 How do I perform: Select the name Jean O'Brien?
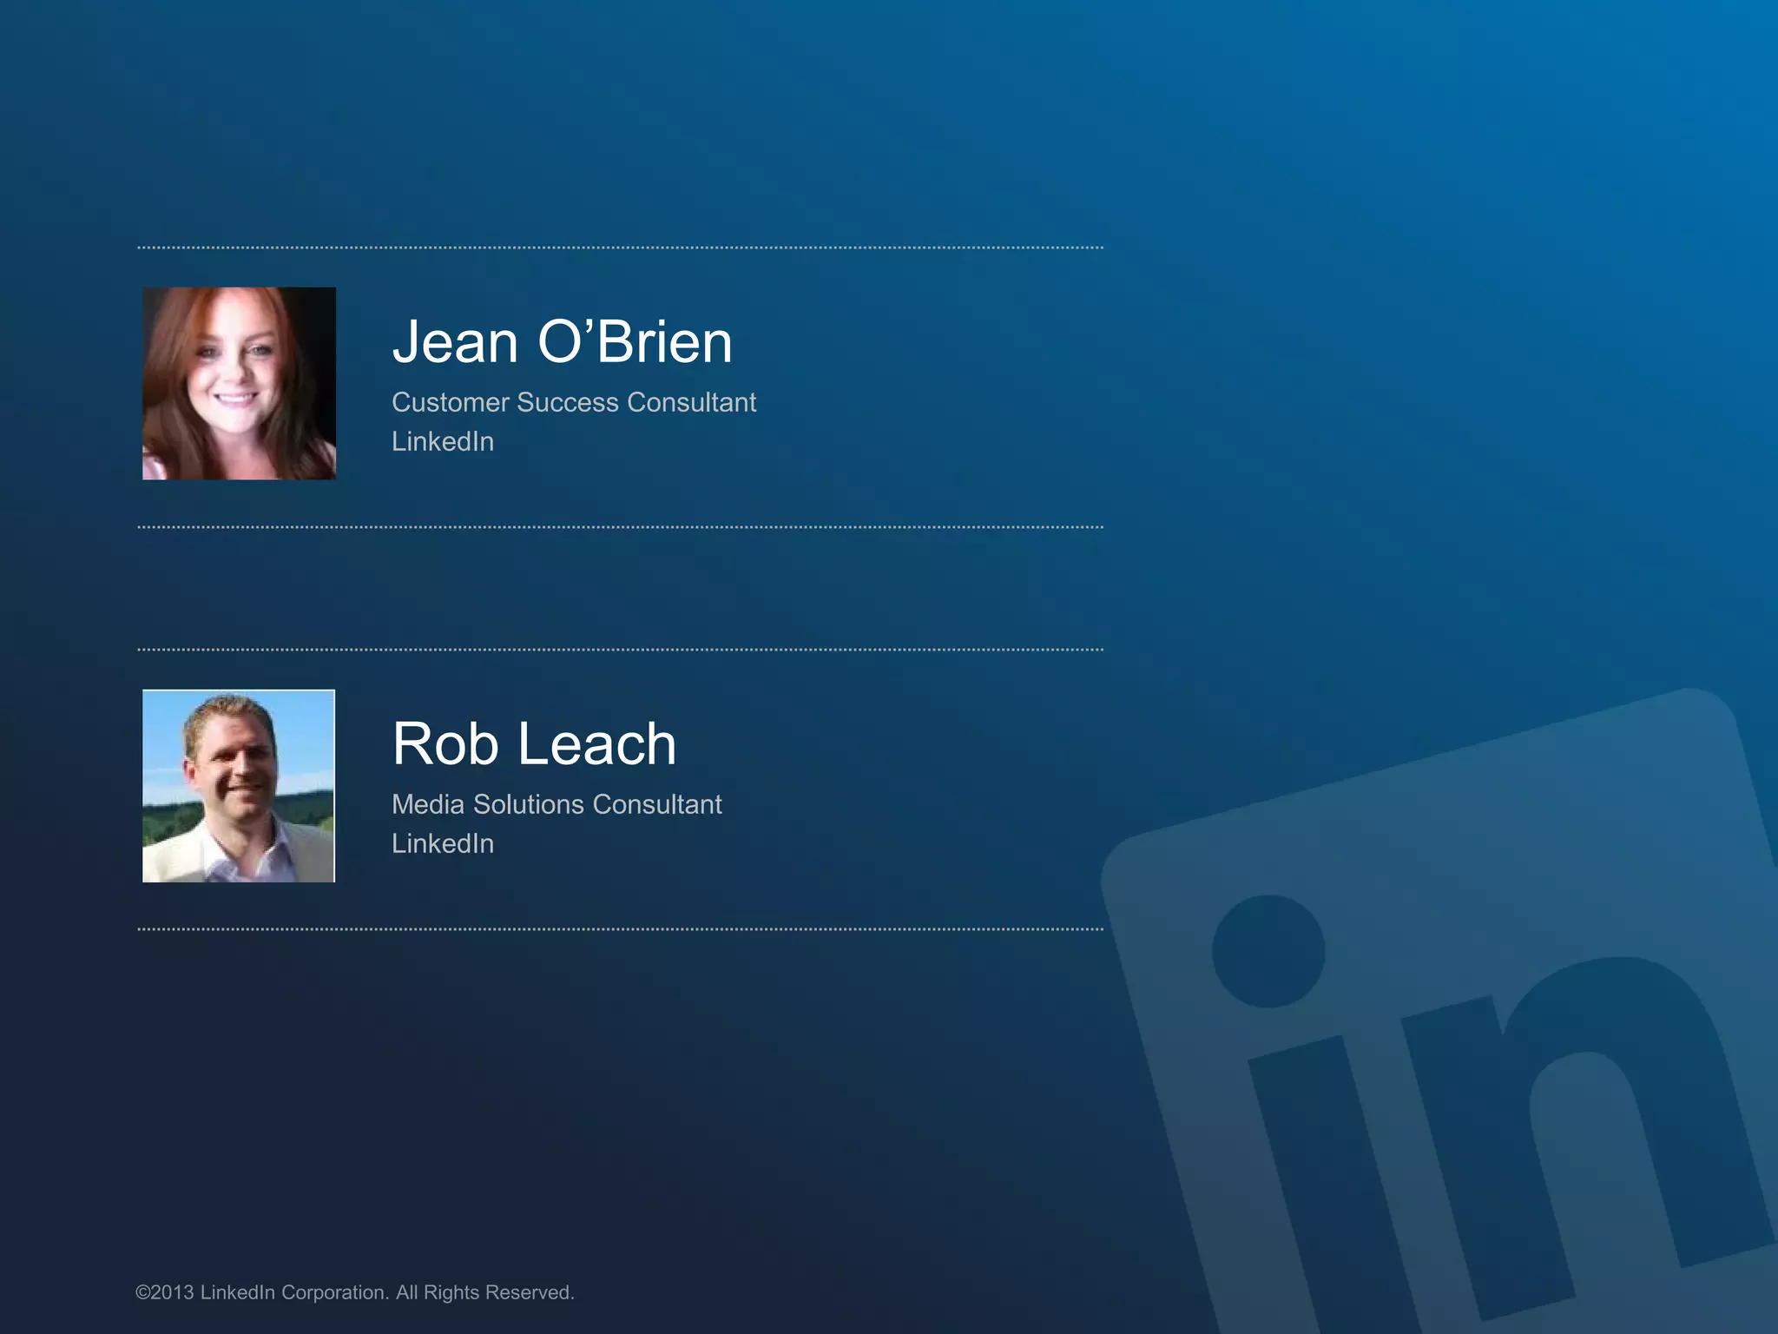(x=563, y=341)
